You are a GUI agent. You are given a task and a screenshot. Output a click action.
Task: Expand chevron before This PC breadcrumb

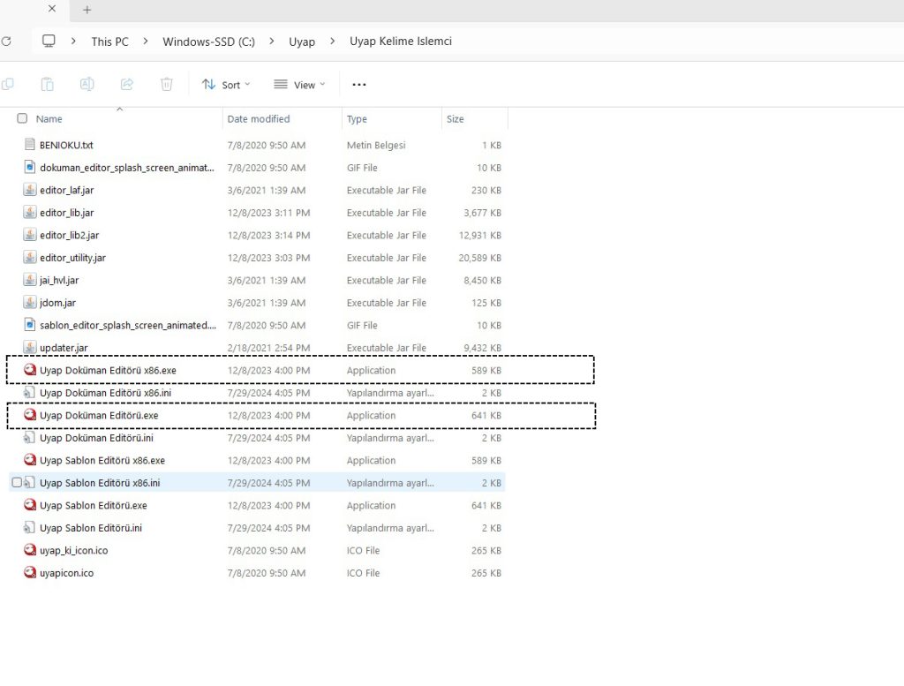point(73,41)
